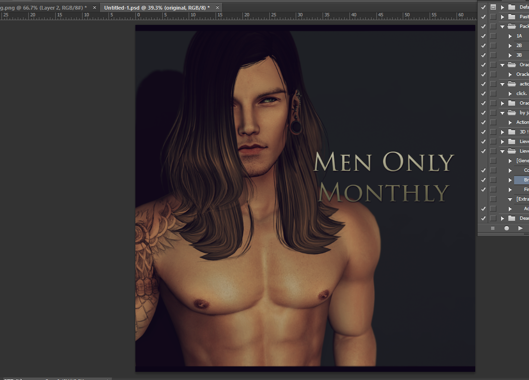Select the [Extra action row
Screen dimensions: 529x380
pyautogui.click(x=522, y=199)
